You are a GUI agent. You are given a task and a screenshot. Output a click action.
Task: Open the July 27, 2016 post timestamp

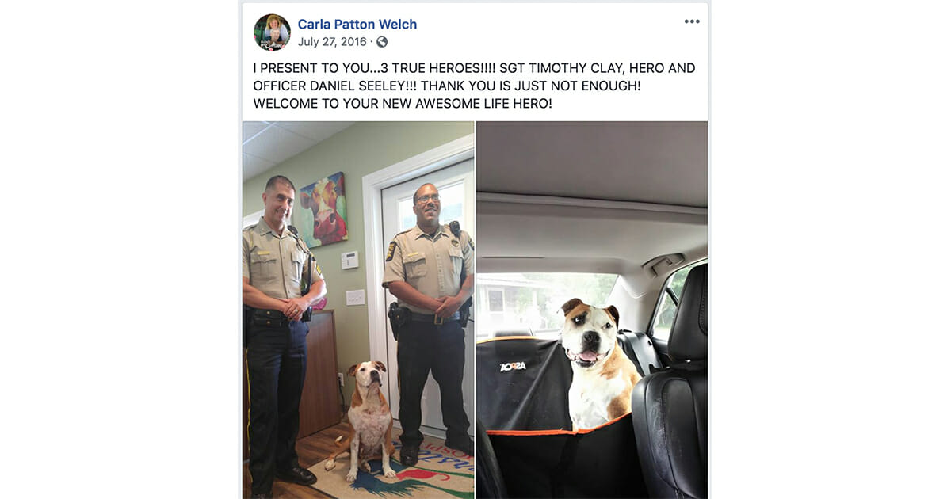coord(332,42)
